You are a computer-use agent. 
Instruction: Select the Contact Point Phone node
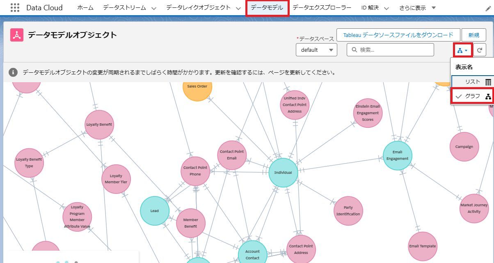[x=195, y=171]
